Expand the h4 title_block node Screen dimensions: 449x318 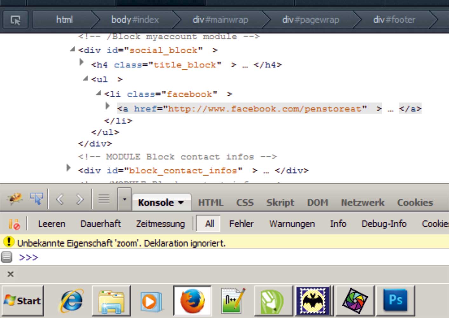(81, 62)
